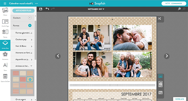
Task: Select the plain cream background swatch
Action: tap(23, 73)
